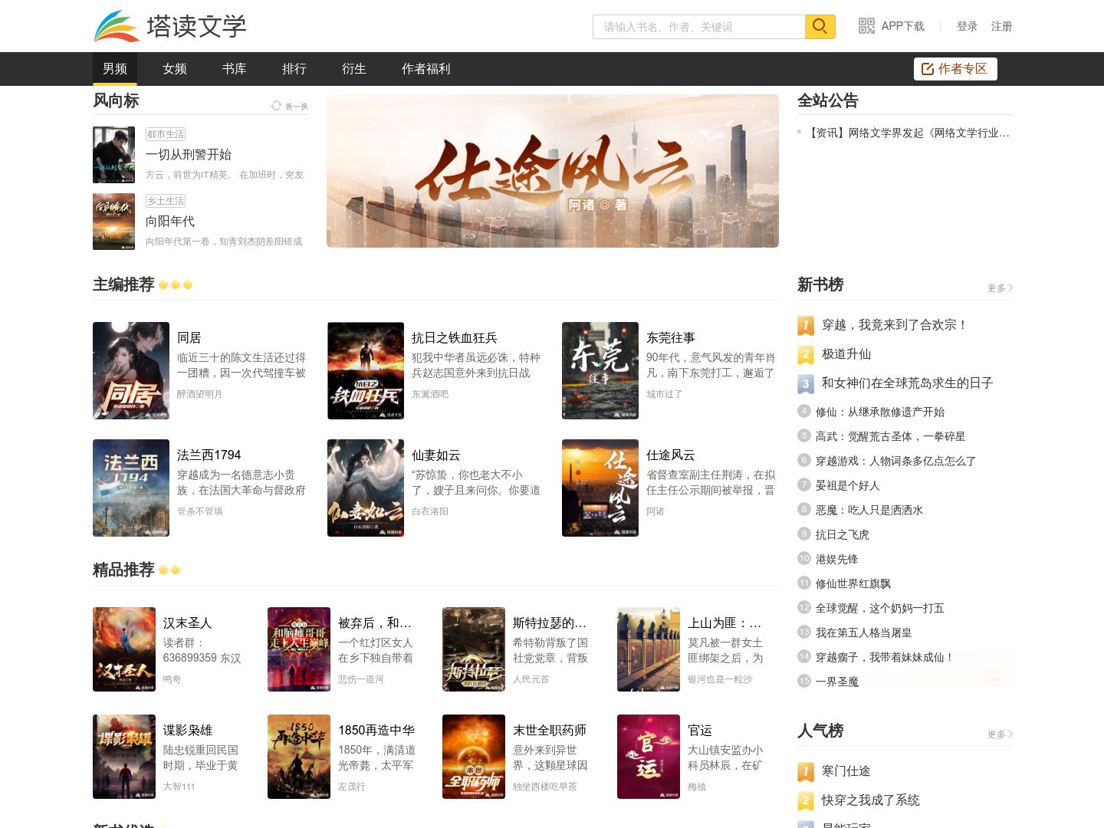Open the 抗日之铁血狂兵 book cover
Image resolution: width=1104 pixels, height=828 pixels.
coord(366,371)
